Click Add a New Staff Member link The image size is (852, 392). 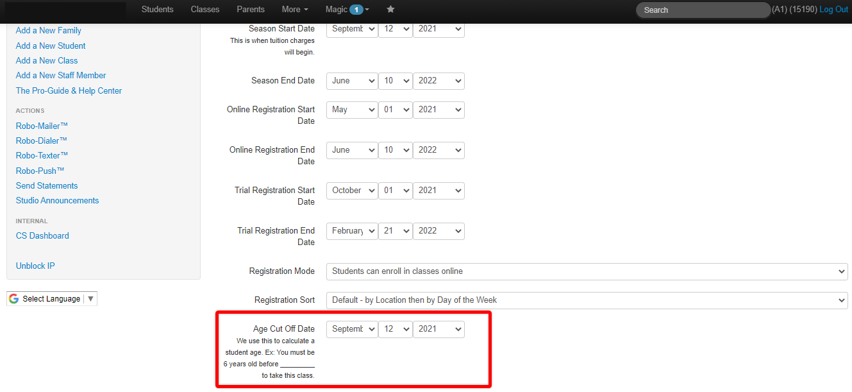pos(61,75)
